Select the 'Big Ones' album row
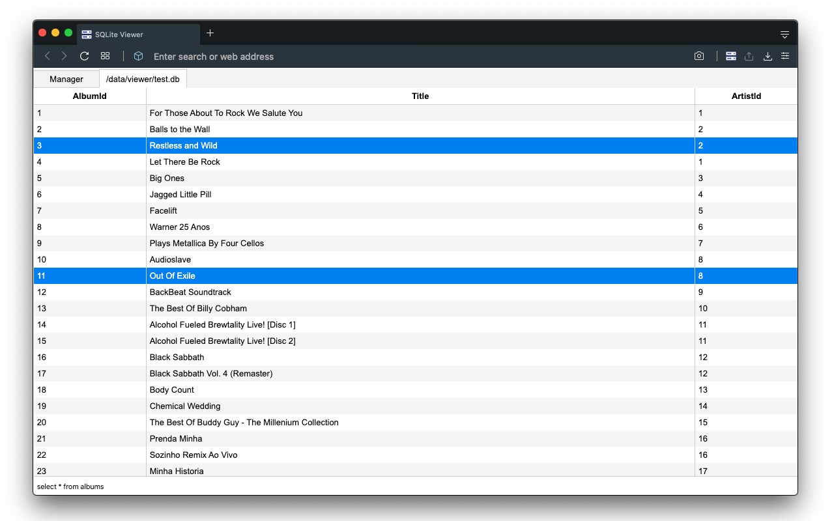The width and height of the screenshot is (834, 521). [x=416, y=178]
